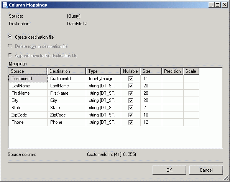
Task: Toggle Nullable checkbox for CustomerId row
Action: click(x=131, y=79)
